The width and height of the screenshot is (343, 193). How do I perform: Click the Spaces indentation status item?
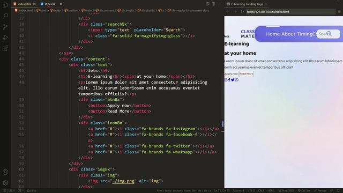(x=238, y=191)
